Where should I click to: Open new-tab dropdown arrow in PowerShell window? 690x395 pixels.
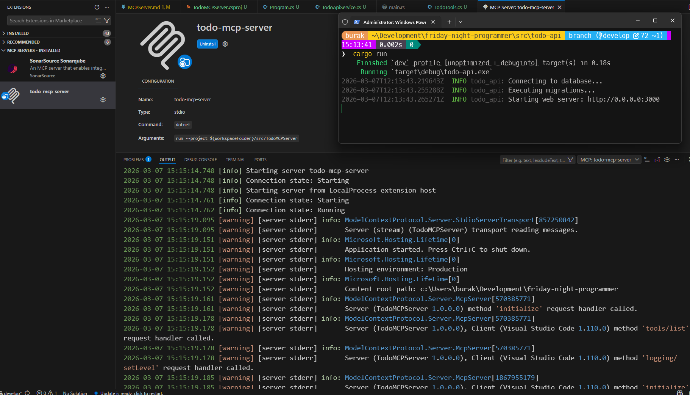point(461,22)
